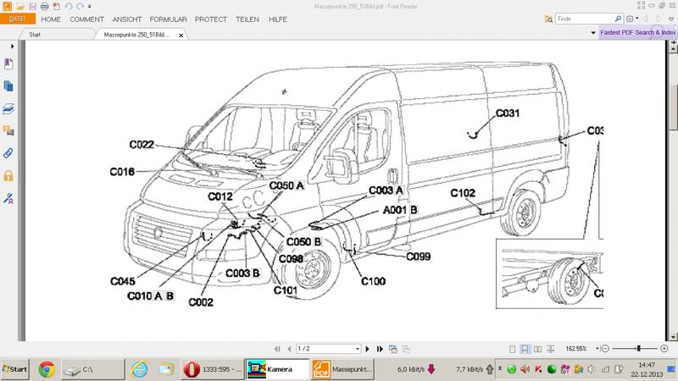Go to the next page arrow

(x=369, y=349)
